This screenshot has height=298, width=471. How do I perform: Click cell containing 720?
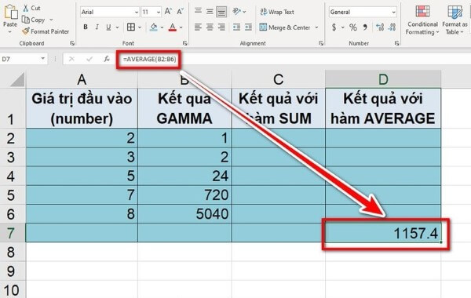184,195
